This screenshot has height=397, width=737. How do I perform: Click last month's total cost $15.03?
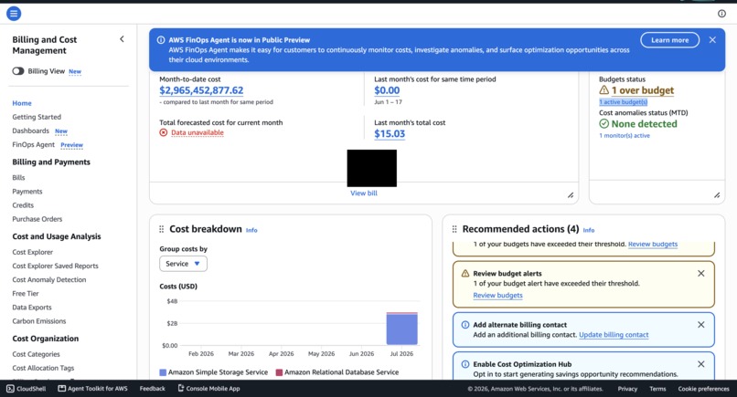(x=390, y=134)
